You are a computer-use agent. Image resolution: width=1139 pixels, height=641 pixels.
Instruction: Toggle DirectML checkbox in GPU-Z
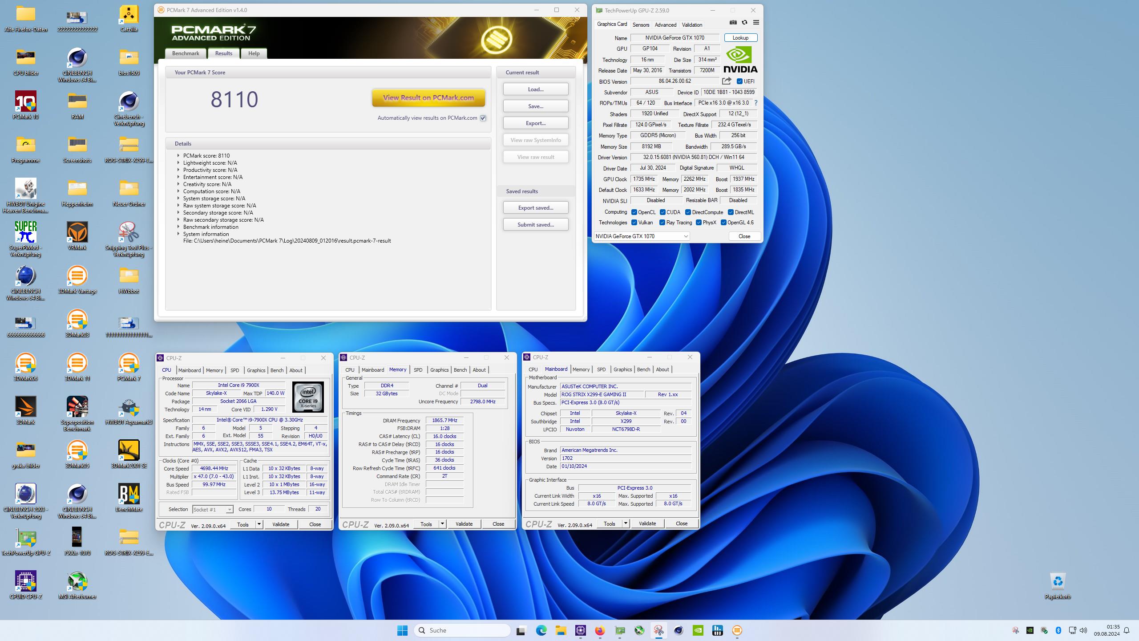(x=731, y=212)
